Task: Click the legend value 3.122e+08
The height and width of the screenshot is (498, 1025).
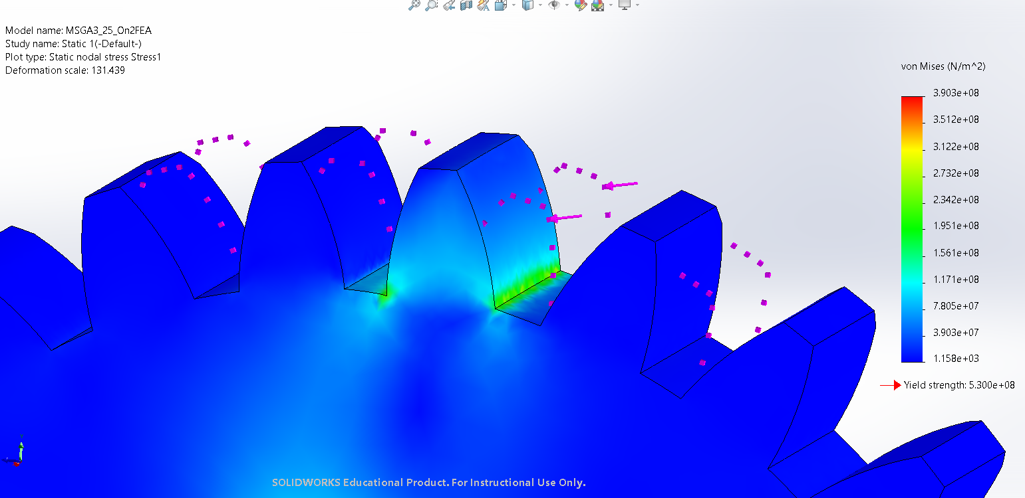Action: pos(956,146)
